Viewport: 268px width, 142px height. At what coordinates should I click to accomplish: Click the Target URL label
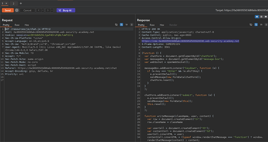(242, 10)
